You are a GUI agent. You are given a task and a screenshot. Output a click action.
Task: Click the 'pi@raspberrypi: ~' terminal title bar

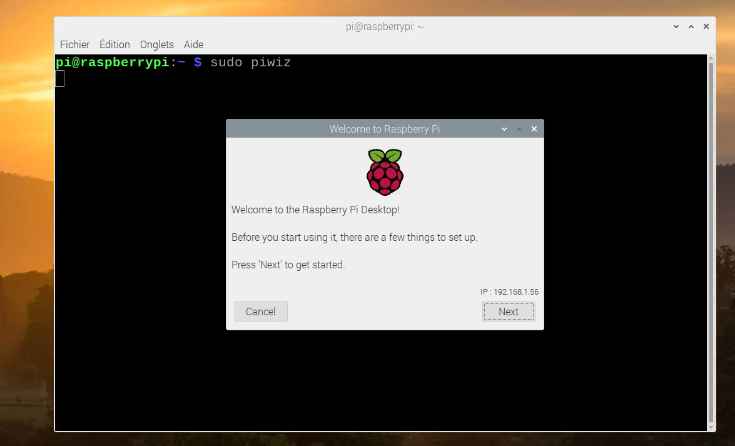pos(384,27)
